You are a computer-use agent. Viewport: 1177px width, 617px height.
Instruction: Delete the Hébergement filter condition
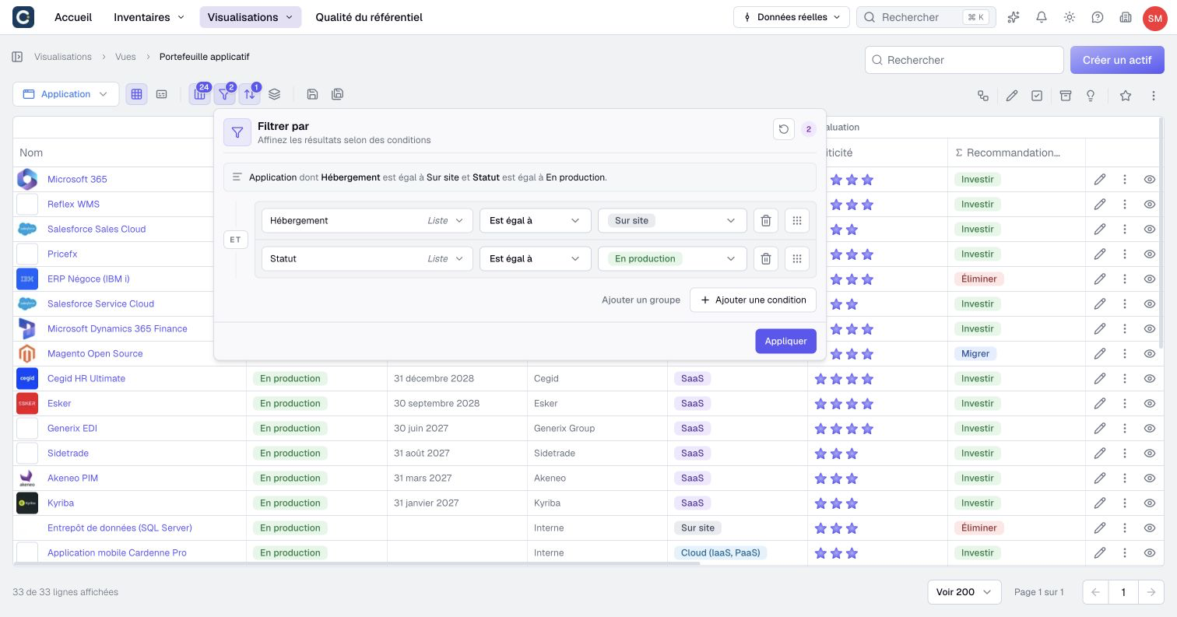(766, 220)
